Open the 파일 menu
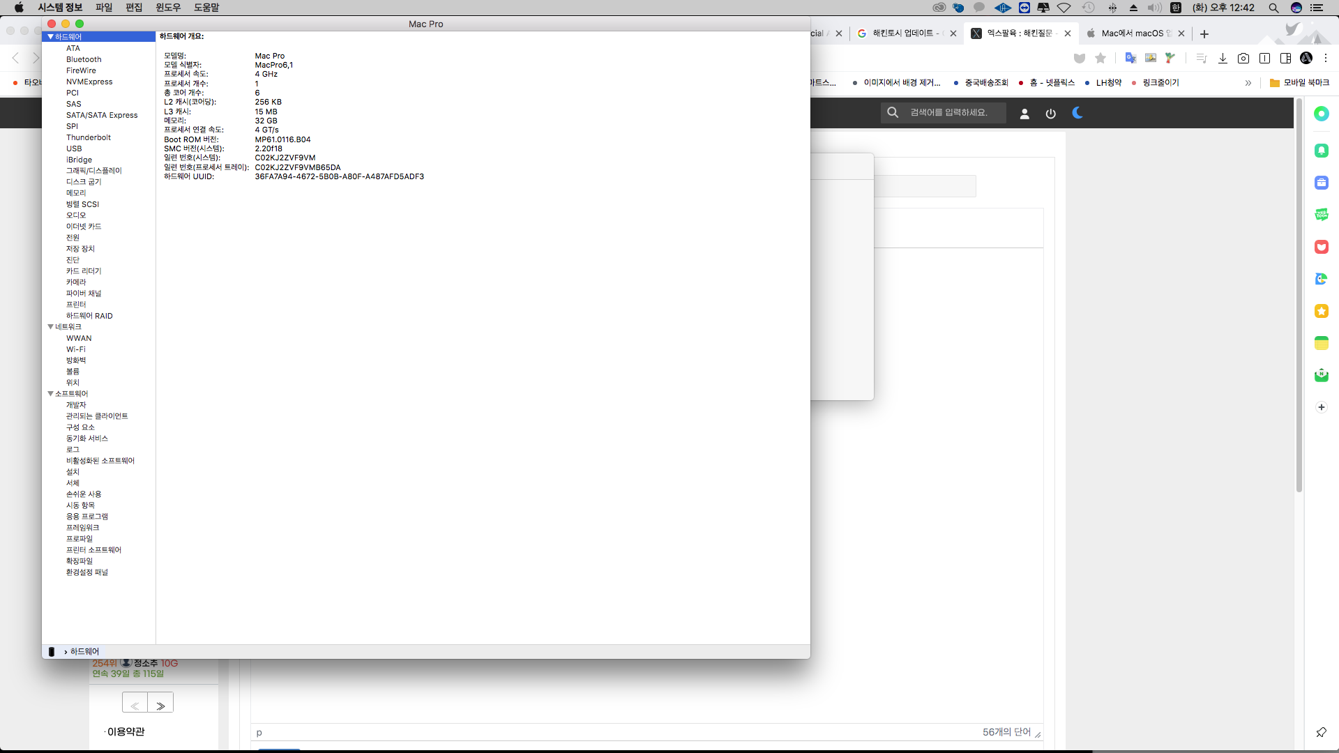 click(x=104, y=8)
